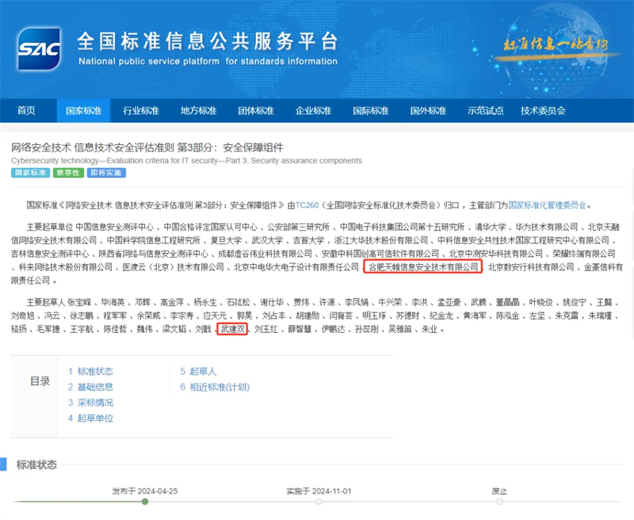
Task: Jump to 起草单位 section from contents
Action: pos(90,418)
